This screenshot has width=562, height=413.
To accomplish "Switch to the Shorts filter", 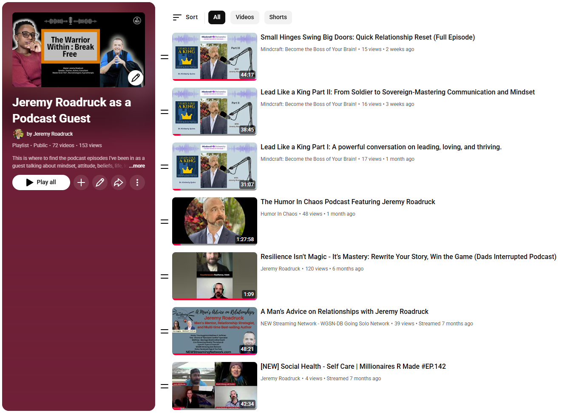I will click(278, 17).
